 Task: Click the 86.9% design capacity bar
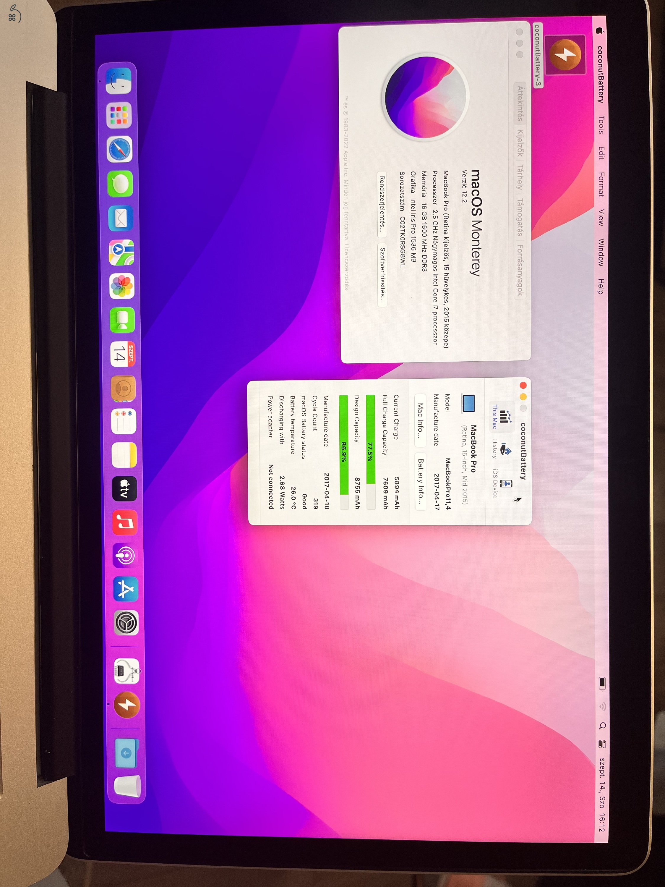343,452
